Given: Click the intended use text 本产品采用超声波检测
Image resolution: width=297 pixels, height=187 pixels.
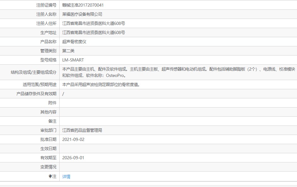Looking at the screenshot, I should tap(101, 85).
